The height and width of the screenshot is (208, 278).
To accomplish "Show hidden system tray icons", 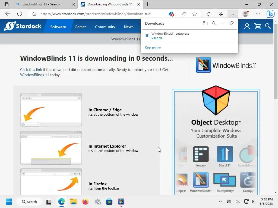I will point(220,201).
